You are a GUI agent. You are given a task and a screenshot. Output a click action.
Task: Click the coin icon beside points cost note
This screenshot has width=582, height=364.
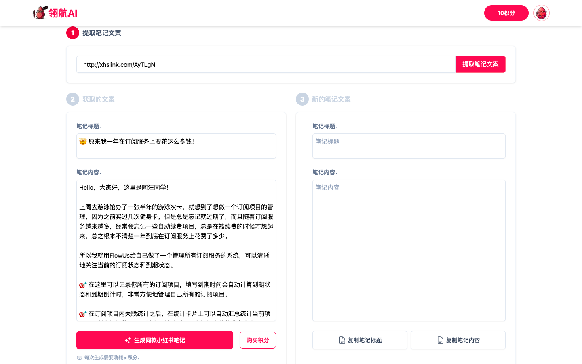tap(80, 358)
